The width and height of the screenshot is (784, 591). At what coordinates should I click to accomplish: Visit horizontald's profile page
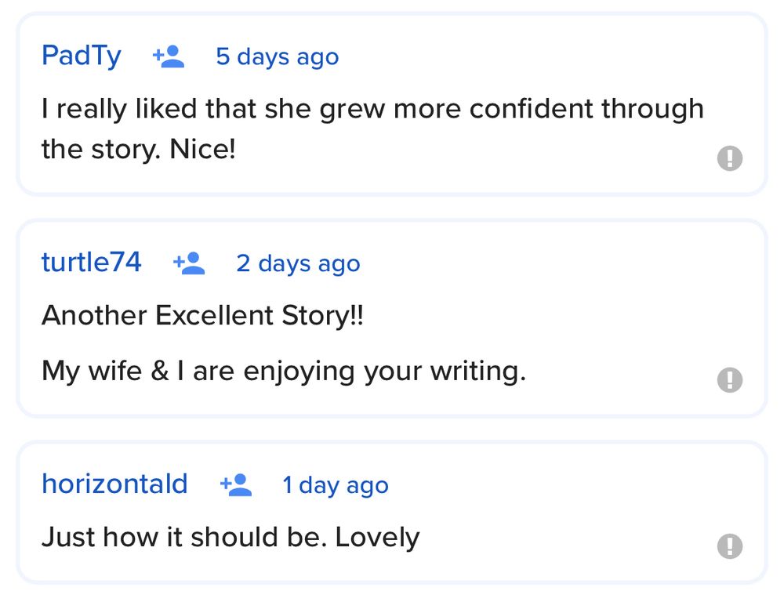(114, 484)
